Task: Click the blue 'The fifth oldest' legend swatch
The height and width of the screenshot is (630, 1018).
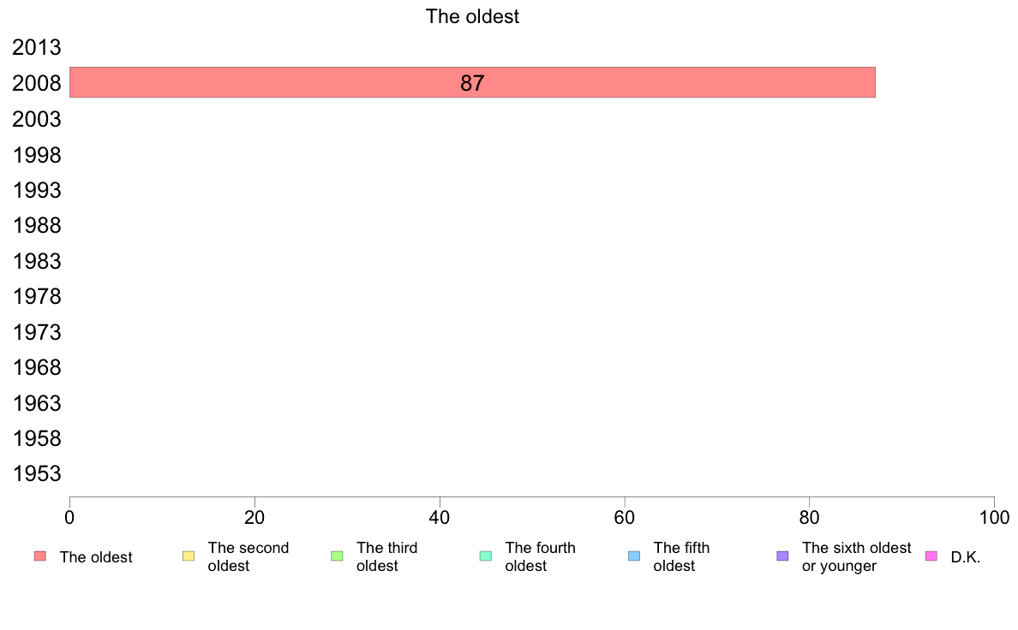Action: 634,556
